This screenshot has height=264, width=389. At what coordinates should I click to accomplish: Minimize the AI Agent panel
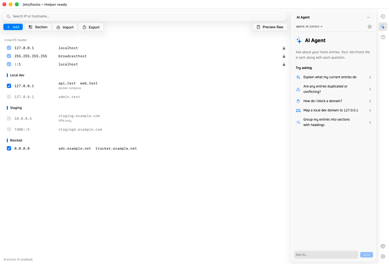click(x=368, y=17)
